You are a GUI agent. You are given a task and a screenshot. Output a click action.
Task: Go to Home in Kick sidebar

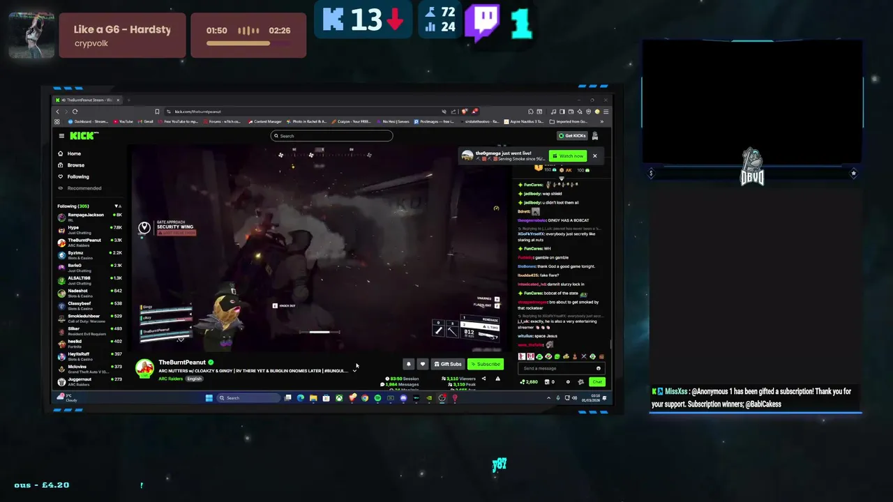coord(70,153)
